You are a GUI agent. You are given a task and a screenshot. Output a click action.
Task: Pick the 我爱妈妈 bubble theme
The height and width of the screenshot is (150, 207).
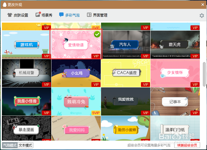76,128
